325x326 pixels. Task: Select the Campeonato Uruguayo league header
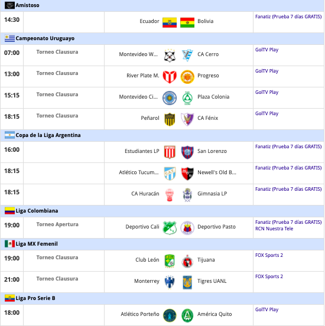pos(162,38)
